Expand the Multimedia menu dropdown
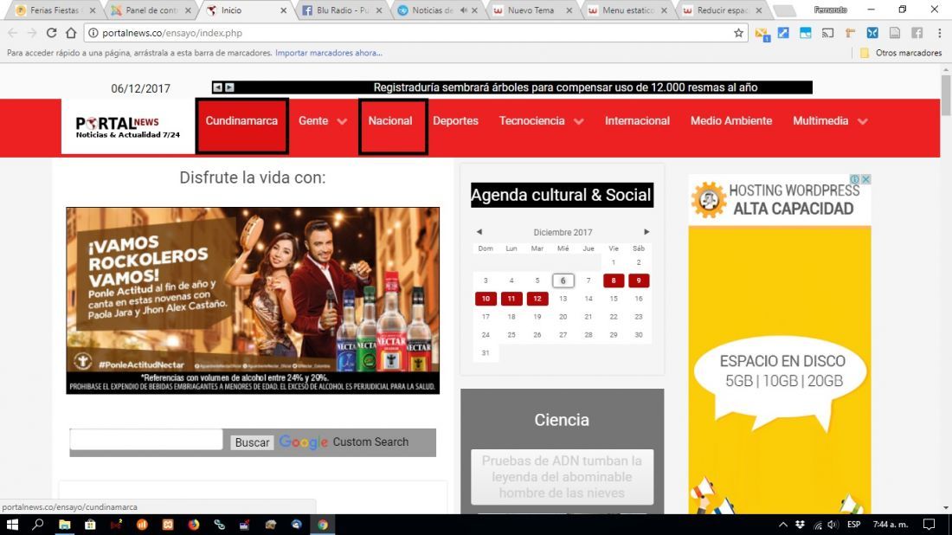This screenshot has height=535, width=952. coord(863,121)
